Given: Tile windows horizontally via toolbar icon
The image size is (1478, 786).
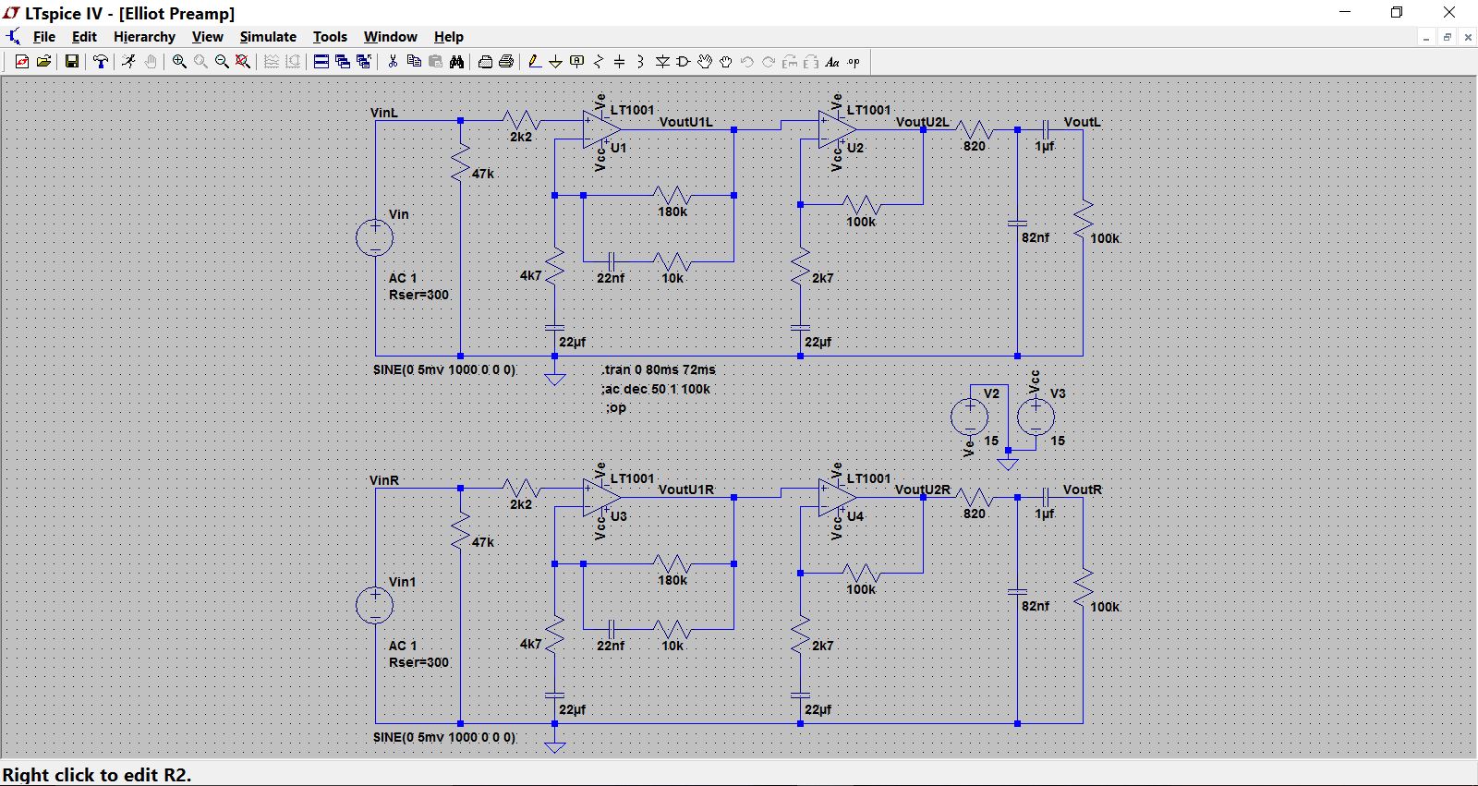Looking at the screenshot, I should tap(321, 62).
